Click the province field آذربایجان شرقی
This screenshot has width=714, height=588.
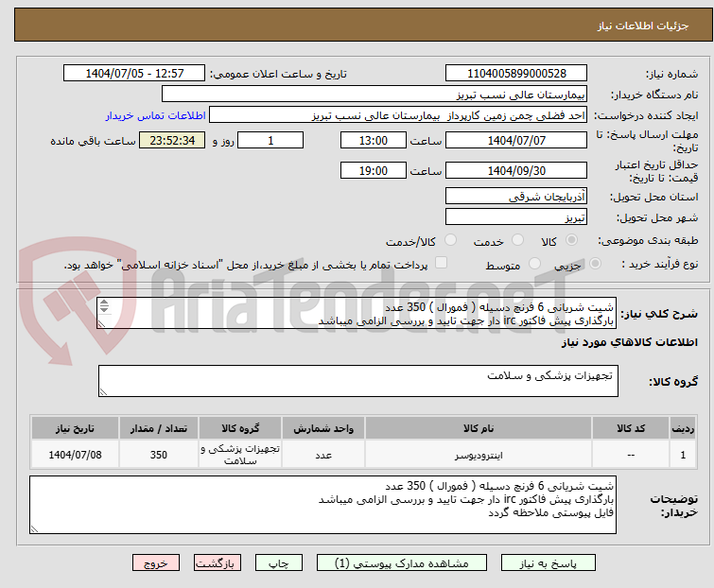[516, 196]
